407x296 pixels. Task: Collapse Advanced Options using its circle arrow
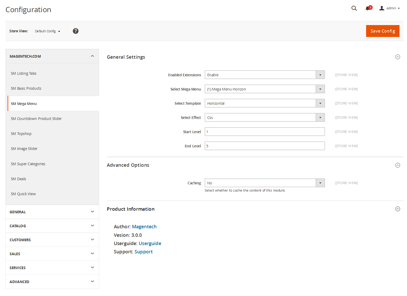tap(398, 165)
